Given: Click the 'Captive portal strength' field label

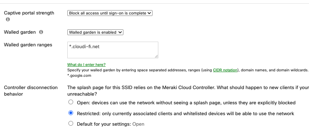Looking at the screenshot, I should point(29,13).
